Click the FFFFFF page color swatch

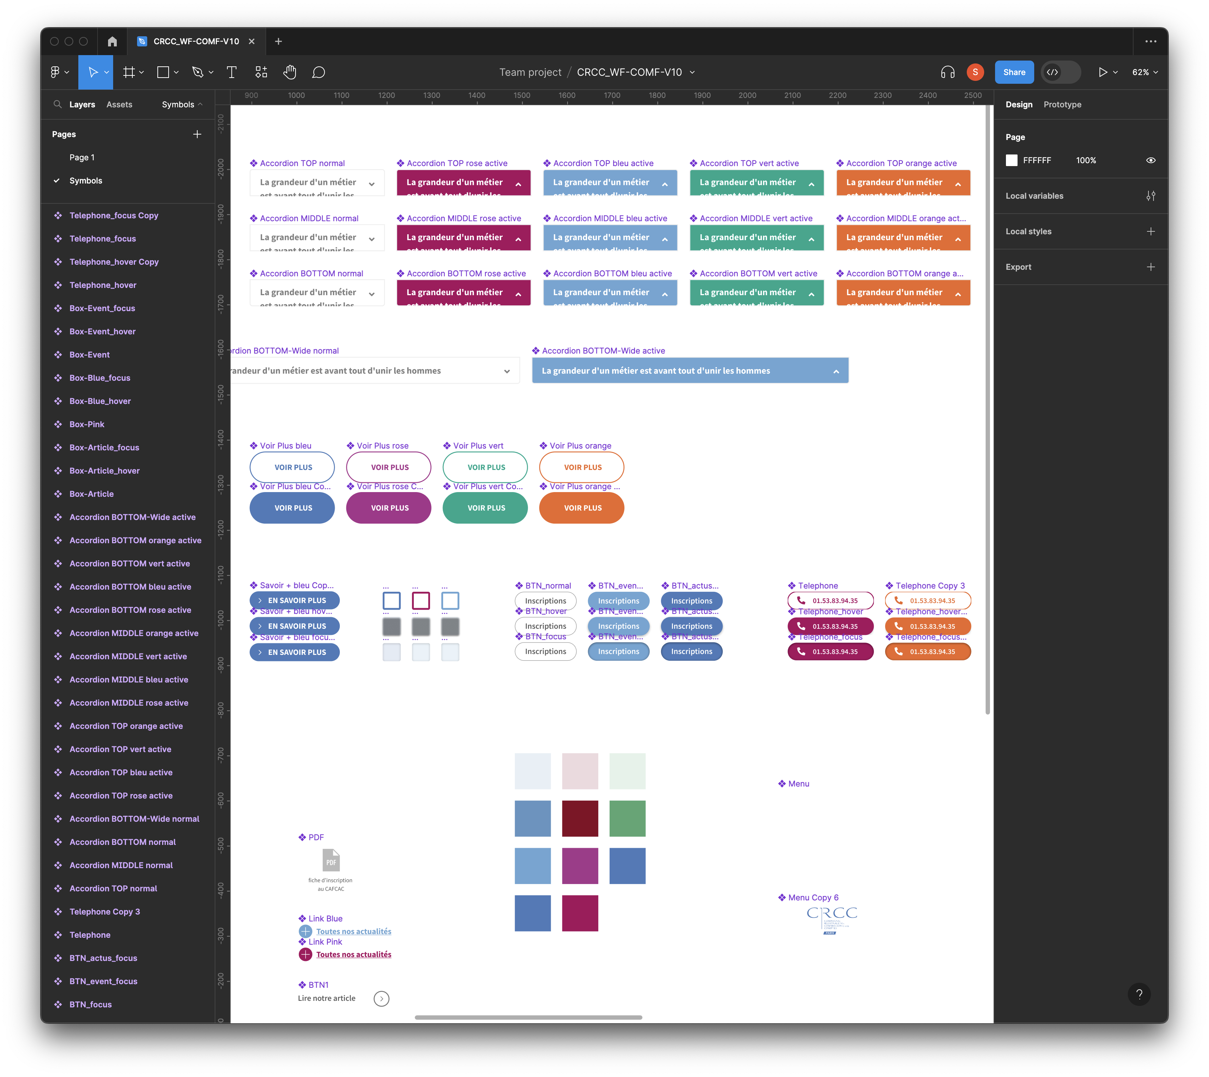[1011, 160]
